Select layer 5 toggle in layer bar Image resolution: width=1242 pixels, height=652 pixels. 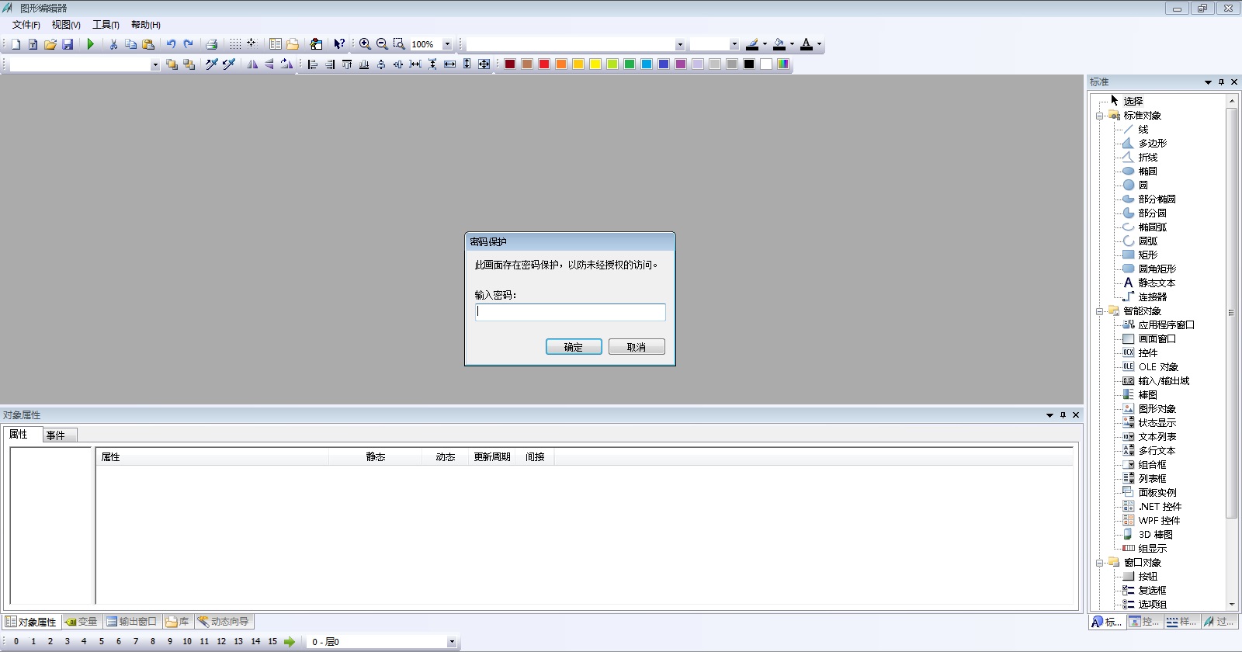(101, 641)
